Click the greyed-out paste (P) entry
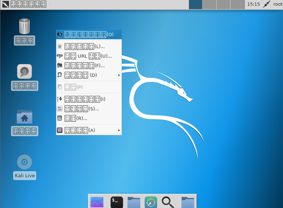The image size is (283, 208). click(x=89, y=87)
